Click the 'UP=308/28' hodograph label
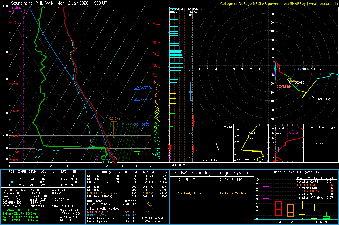Viewport: 339px width, 225px height. click(296, 83)
